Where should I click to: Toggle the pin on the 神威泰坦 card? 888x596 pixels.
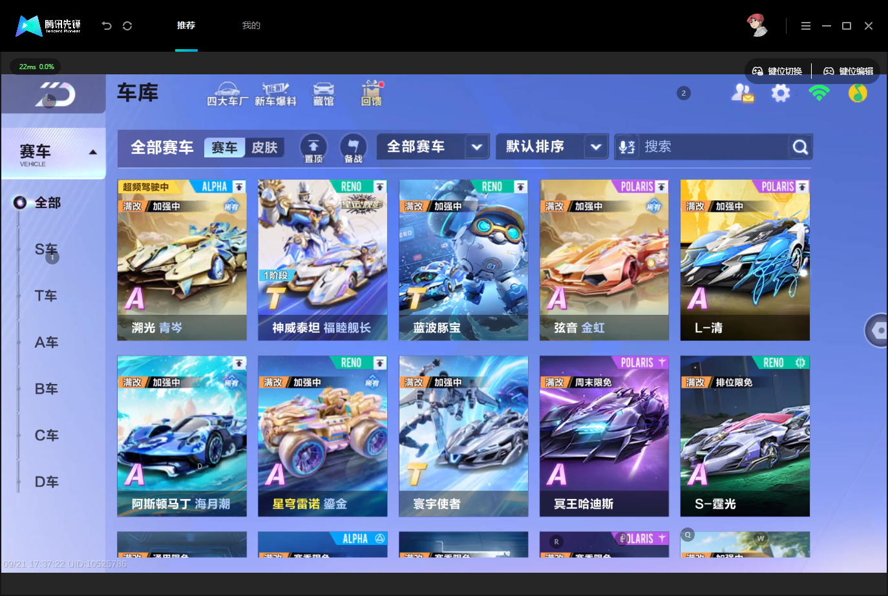[380, 187]
